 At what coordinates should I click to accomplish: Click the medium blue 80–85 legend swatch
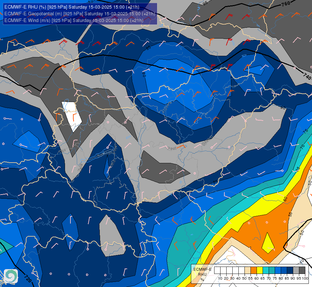coord(284,270)
